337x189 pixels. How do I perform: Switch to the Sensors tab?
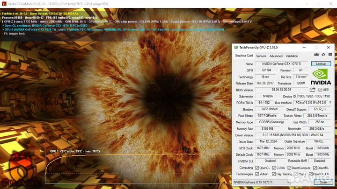point(261,56)
